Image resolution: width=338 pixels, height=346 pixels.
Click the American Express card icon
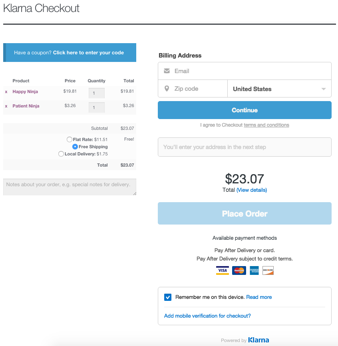pos(254,270)
